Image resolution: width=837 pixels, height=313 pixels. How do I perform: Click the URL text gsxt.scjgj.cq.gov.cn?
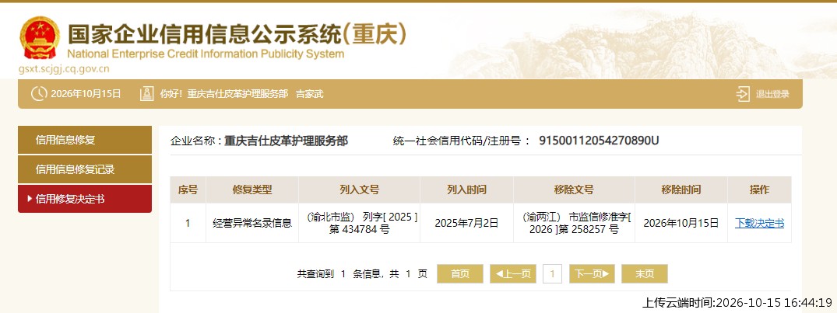pos(64,68)
